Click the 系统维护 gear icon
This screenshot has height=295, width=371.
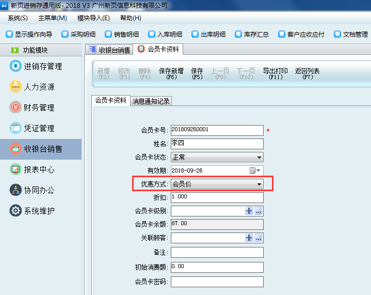click(x=15, y=211)
